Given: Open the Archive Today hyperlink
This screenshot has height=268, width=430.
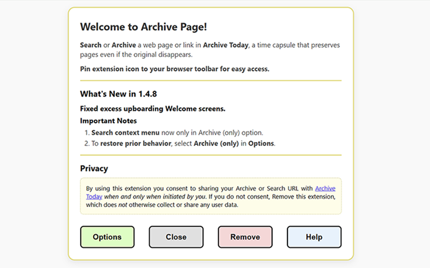Looking at the screenshot, I should pos(325,188).
